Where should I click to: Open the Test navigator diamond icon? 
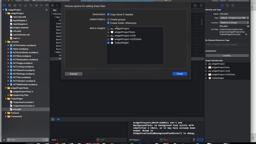click(31, 5)
